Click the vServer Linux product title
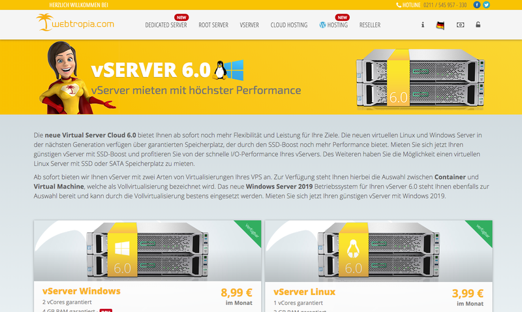522x312 pixels. point(304,292)
